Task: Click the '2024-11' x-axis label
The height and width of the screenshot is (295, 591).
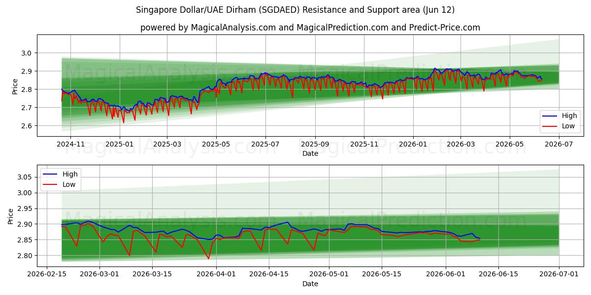Action: click(x=70, y=145)
